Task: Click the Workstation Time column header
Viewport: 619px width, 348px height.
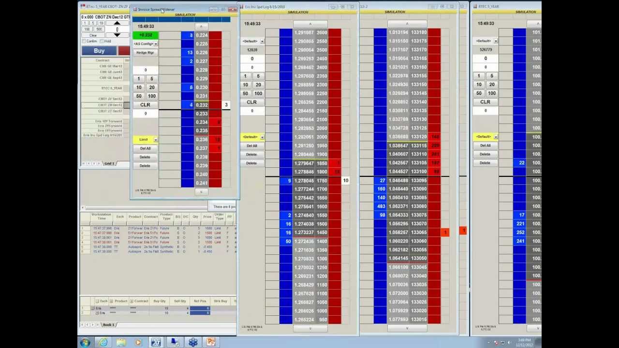Action: [x=101, y=217]
